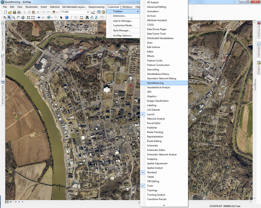Expand the Select Features dropdown arrow
This screenshot has height=208, width=261.
[x=52, y=18]
